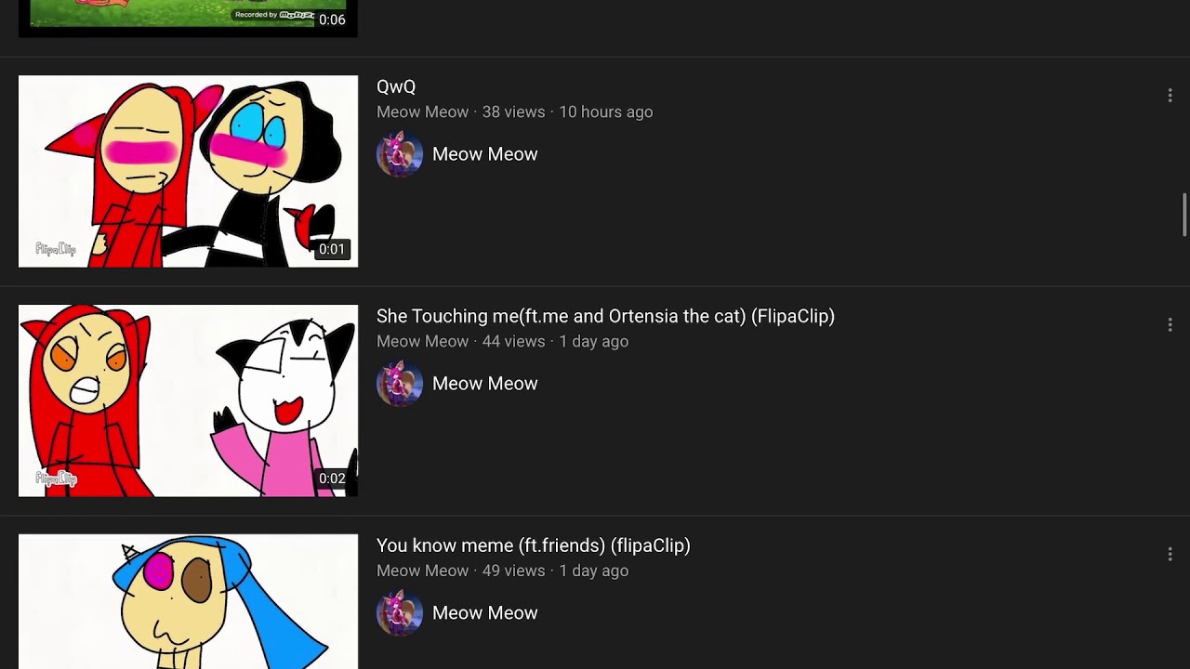This screenshot has height=669, width=1190.
Task: Open Meow Meow channel name beside QwQ avatar
Action: point(484,154)
